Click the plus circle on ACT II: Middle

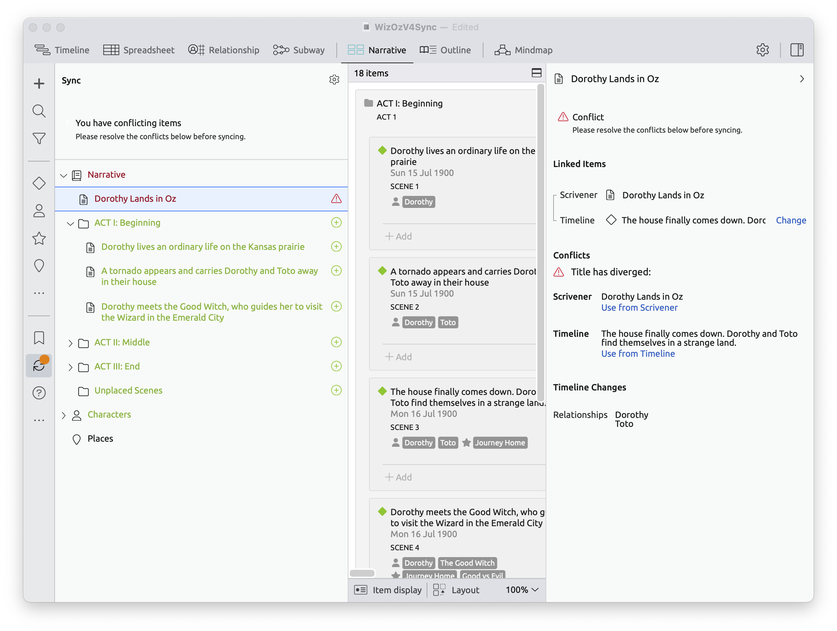336,342
